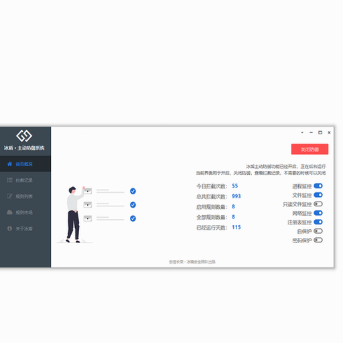Switch to the 规则市场 sidebar tab

(x=25, y=212)
